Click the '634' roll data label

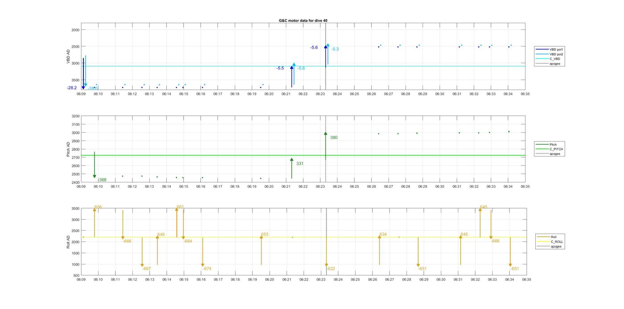point(383,235)
